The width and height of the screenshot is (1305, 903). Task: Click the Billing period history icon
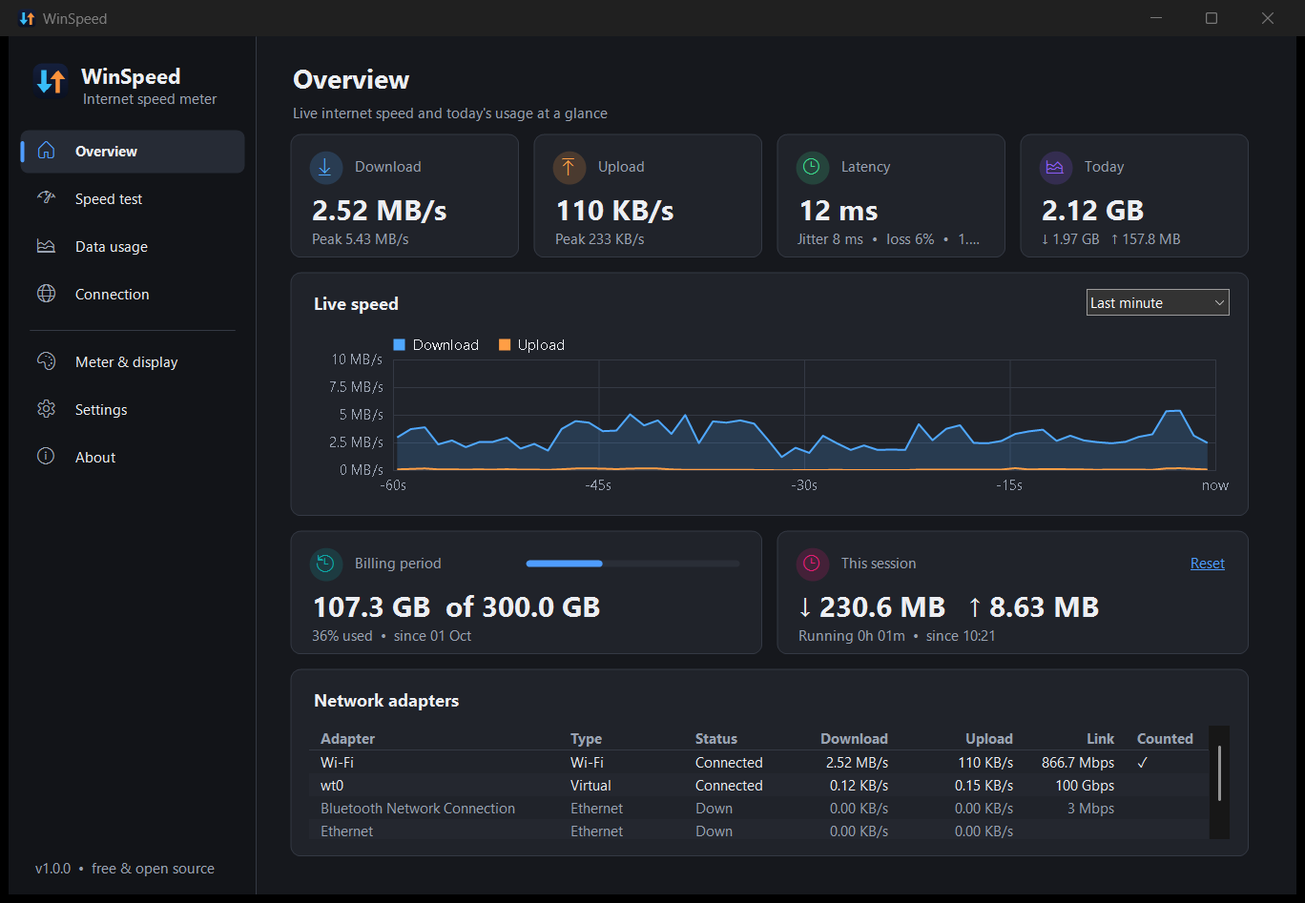pos(326,564)
